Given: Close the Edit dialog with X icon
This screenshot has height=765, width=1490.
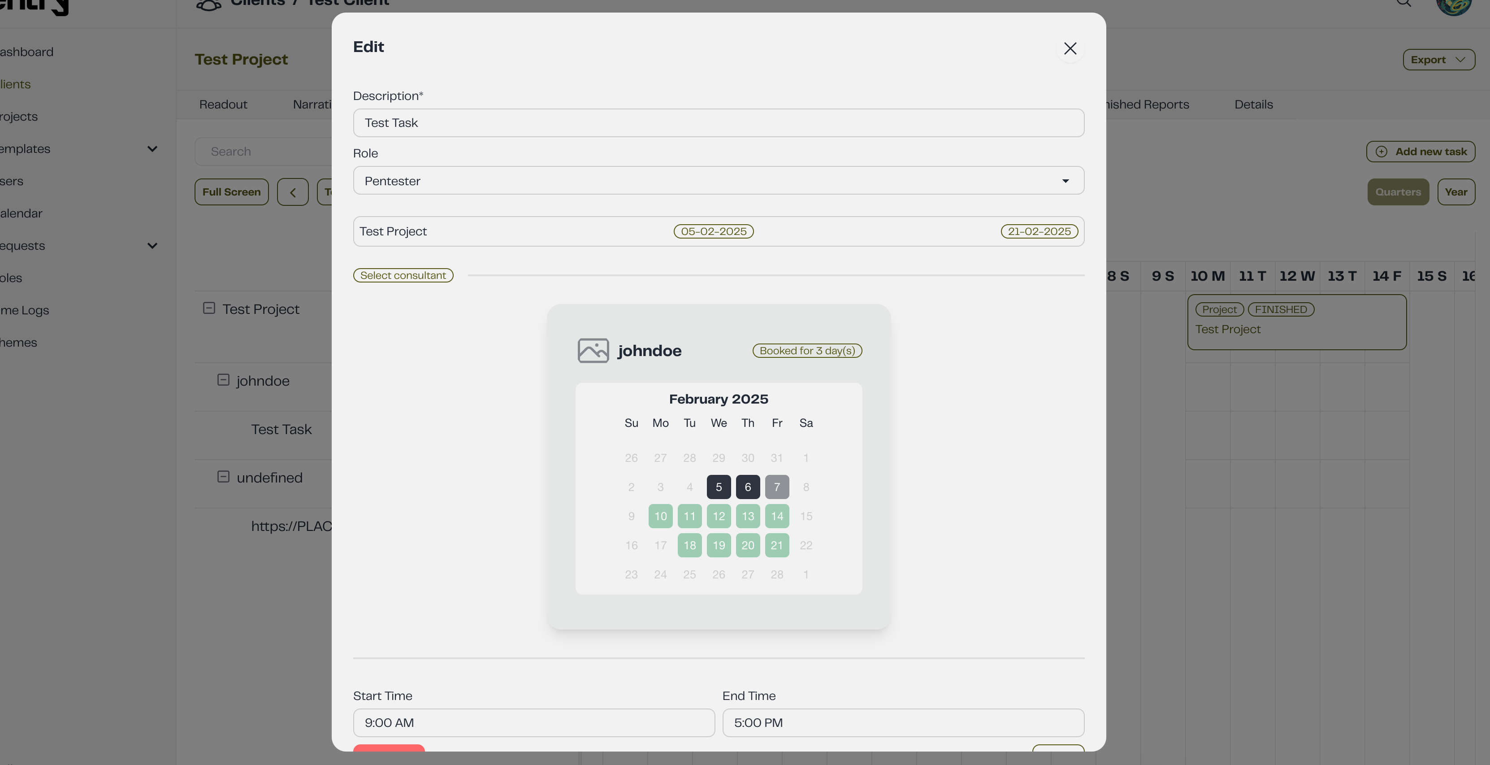Looking at the screenshot, I should click(1070, 48).
